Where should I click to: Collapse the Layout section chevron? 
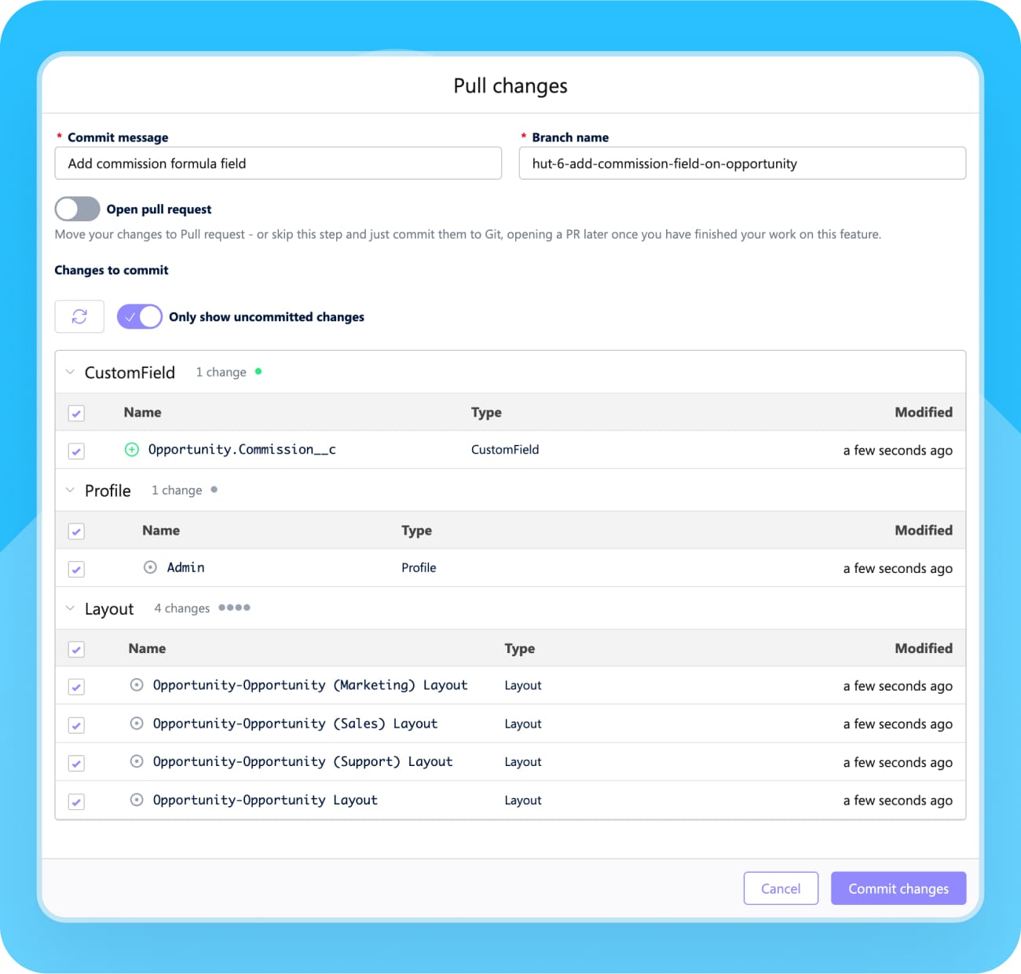click(70, 608)
